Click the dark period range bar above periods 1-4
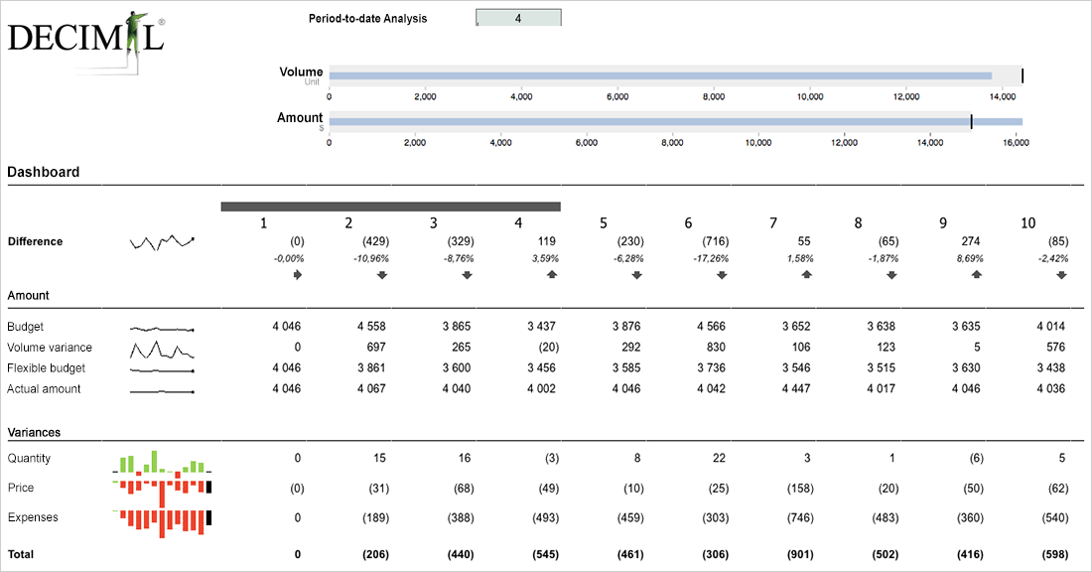This screenshot has height=572, width=1092. [x=391, y=207]
